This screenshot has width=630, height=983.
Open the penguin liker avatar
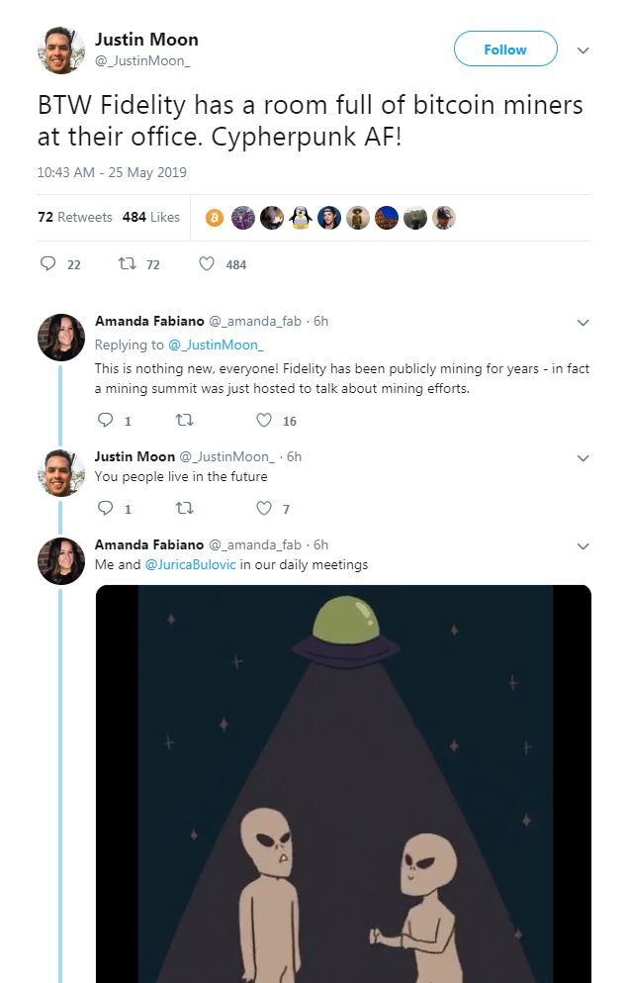(x=301, y=218)
